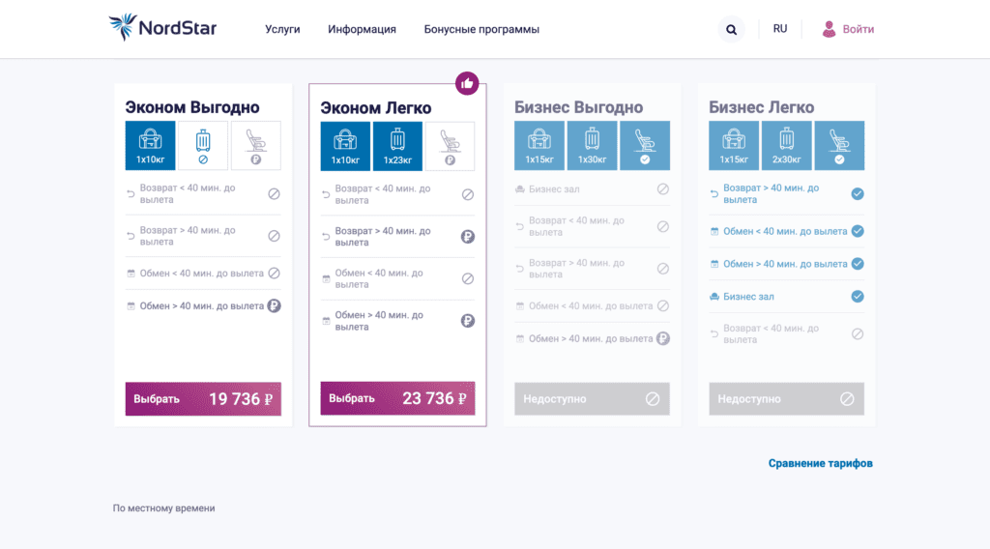Click the prohibited icon beside Возврат < 40 мин in Бизнес Легко
The width and height of the screenshot is (990, 549).
pyautogui.click(x=857, y=333)
